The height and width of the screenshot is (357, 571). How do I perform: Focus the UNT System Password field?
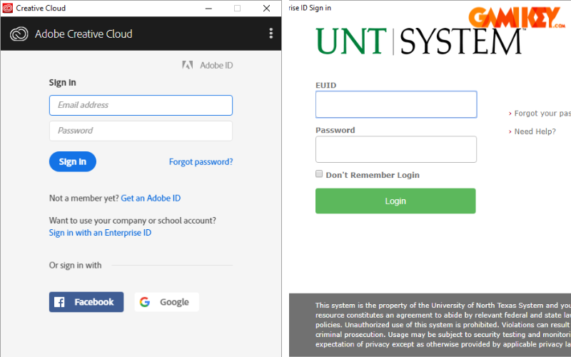pos(396,149)
